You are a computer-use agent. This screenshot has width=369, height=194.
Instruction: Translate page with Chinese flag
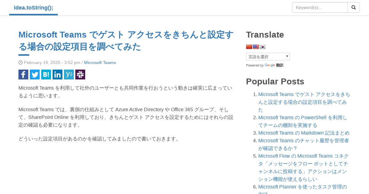point(249,47)
